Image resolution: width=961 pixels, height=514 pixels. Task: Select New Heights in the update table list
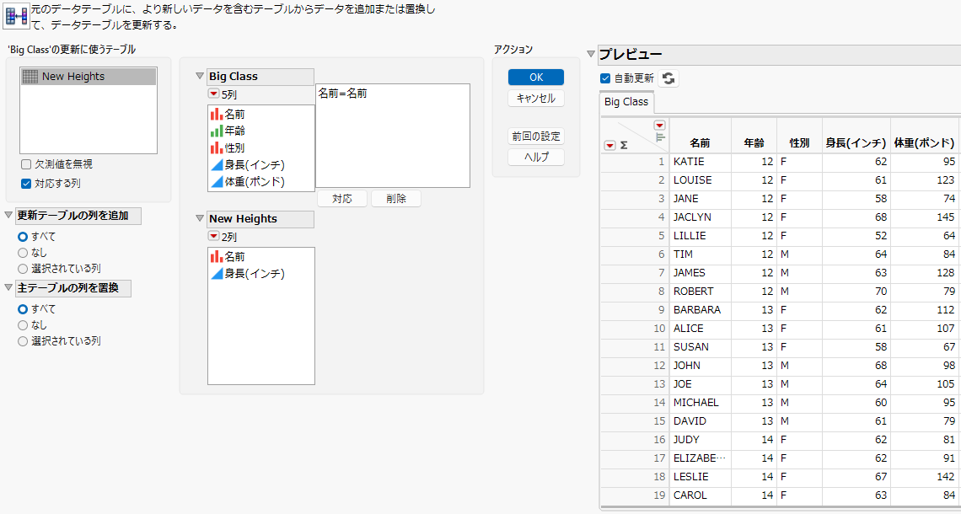(89, 77)
